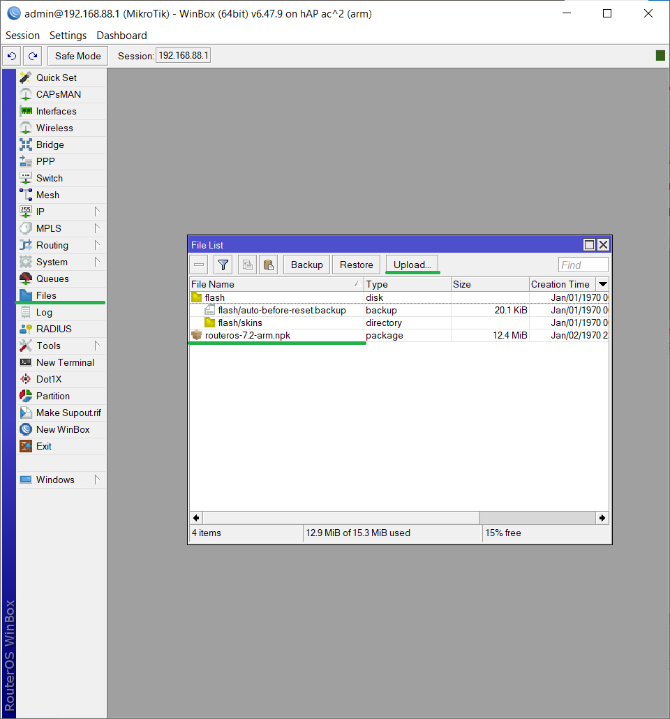Screen dimensions: 670x719
Task: Select routeros-7.2-arm.npk package file
Action: (399, 335)
